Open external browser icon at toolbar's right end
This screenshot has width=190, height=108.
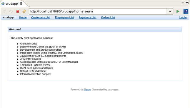[x=186, y=11]
